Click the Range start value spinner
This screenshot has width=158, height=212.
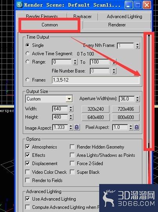click(x=75, y=62)
